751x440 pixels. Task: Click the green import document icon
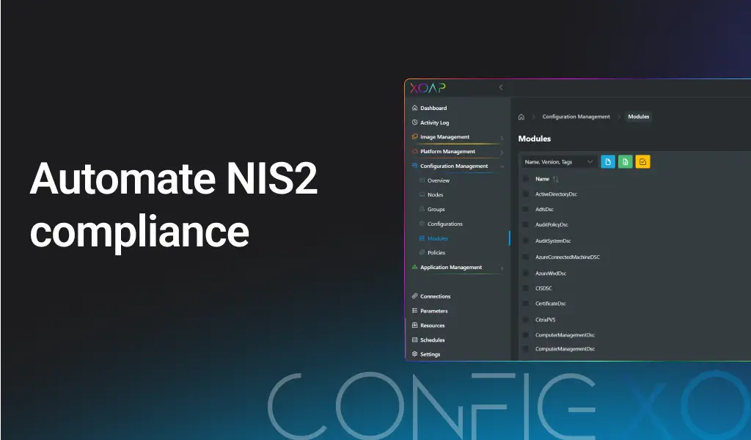[x=625, y=161]
